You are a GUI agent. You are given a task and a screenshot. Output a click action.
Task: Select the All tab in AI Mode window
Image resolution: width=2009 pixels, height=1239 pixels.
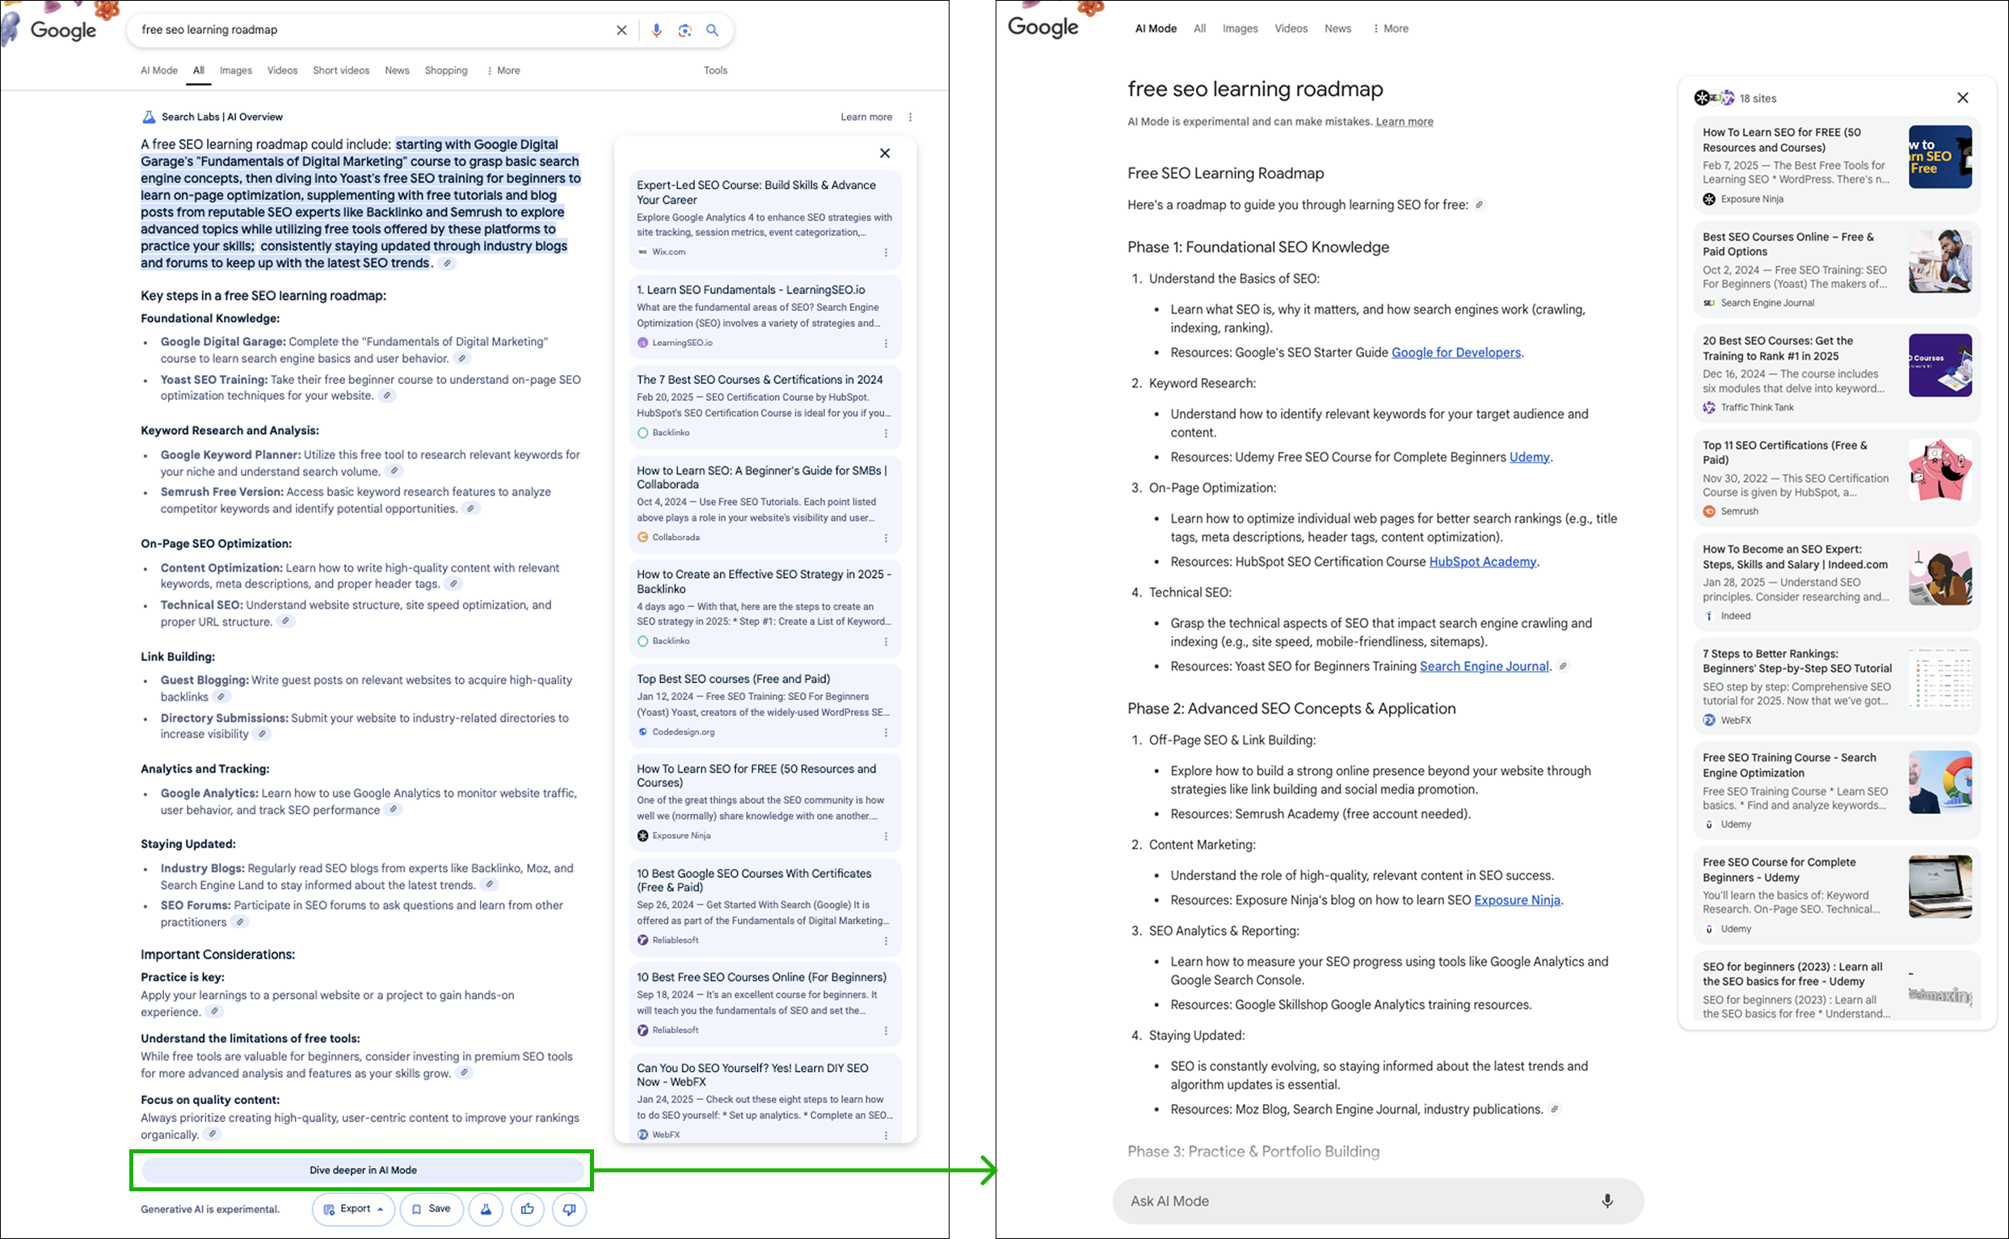point(1199,28)
